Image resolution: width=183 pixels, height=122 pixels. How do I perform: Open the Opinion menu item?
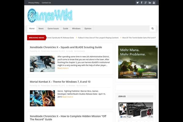[x=88, y=28]
